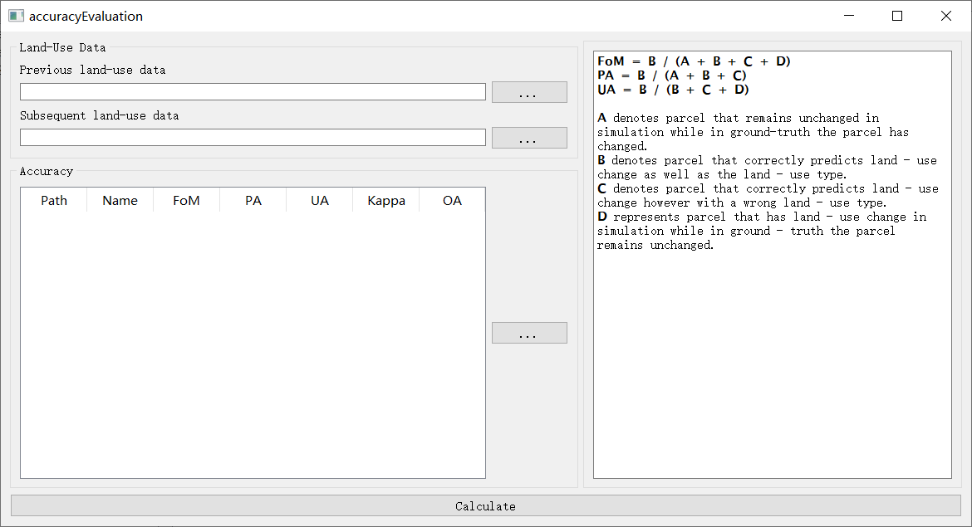Click the Name column header
The height and width of the screenshot is (527, 972).
(120, 201)
